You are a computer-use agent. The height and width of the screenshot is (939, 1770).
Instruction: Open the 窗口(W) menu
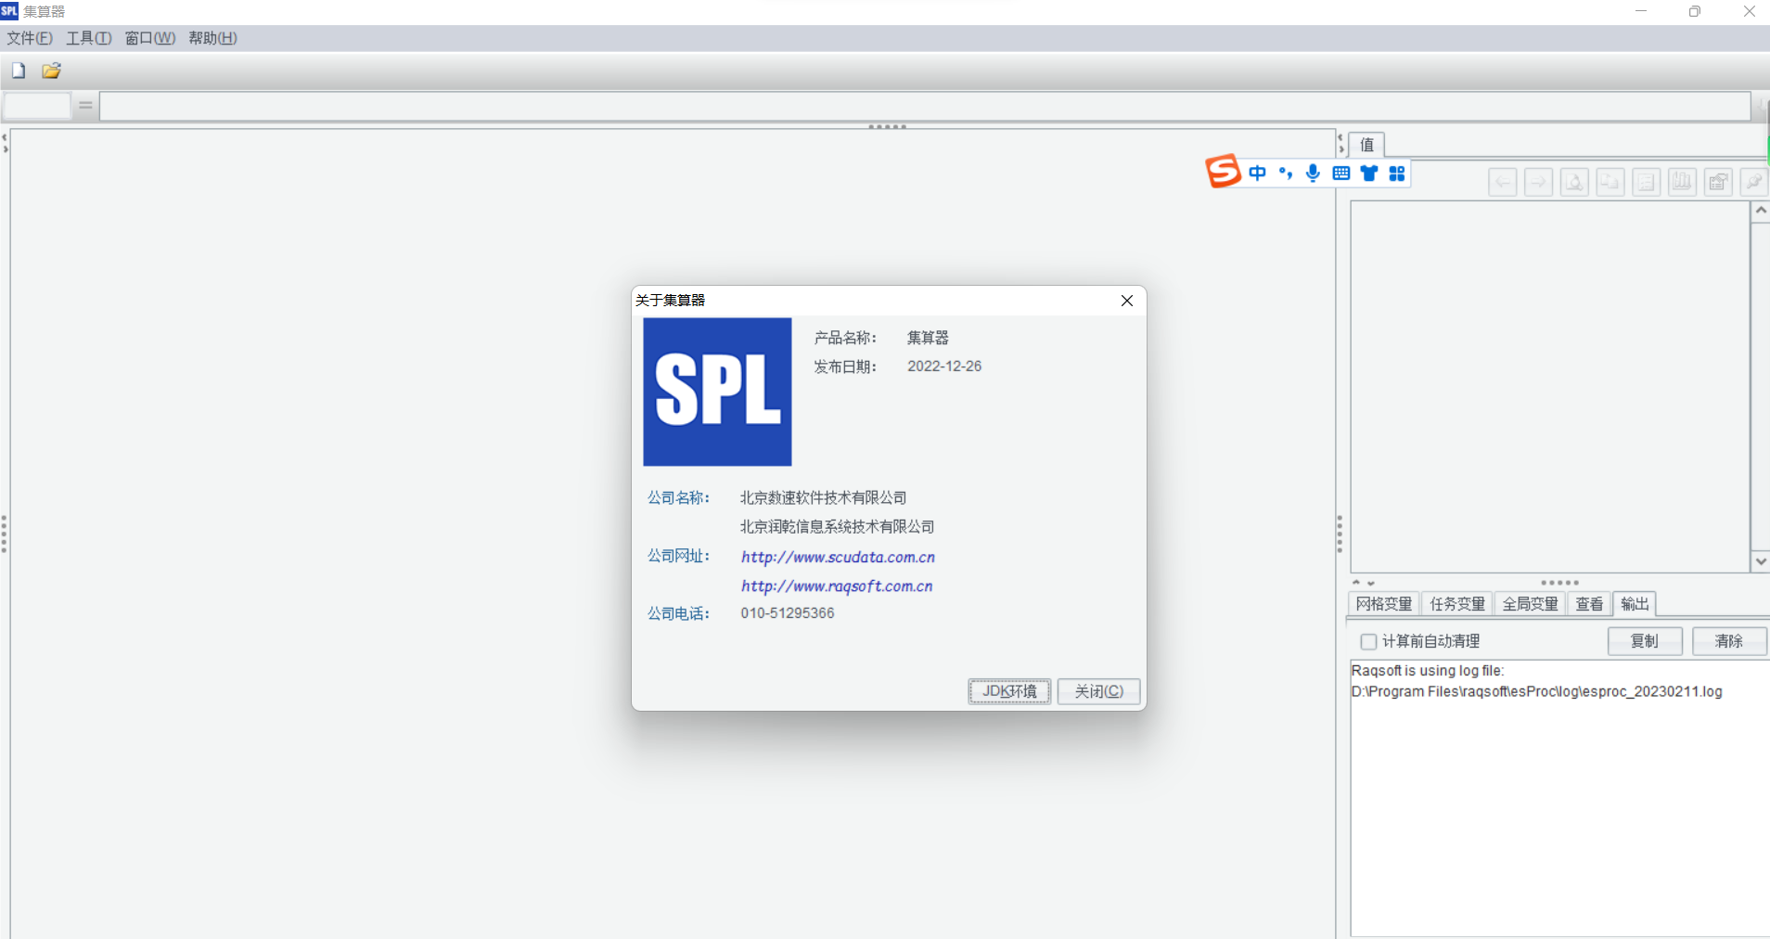(150, 38)
